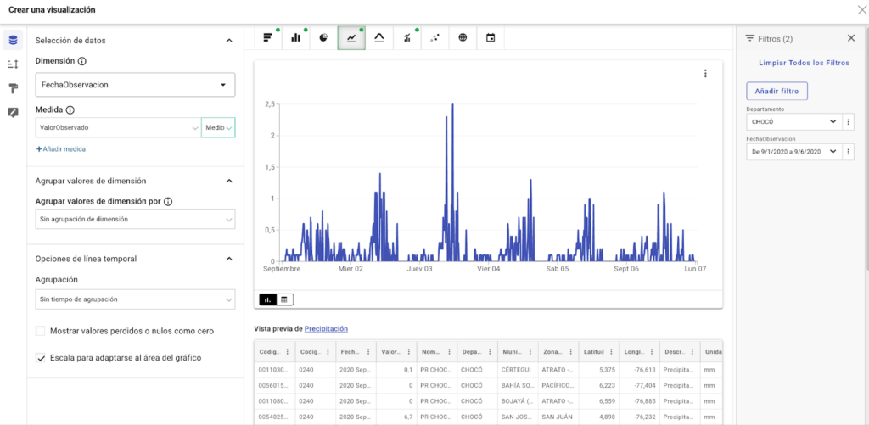This screenshot has width=869, height=425.
Task: Switch to the column chart type
Action: pyautogui.click(x=296, y=37)
